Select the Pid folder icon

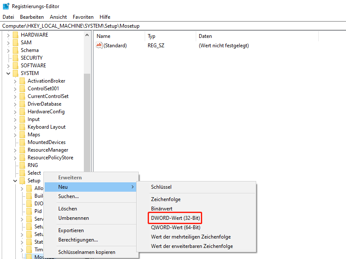click(x=29, y=211)
